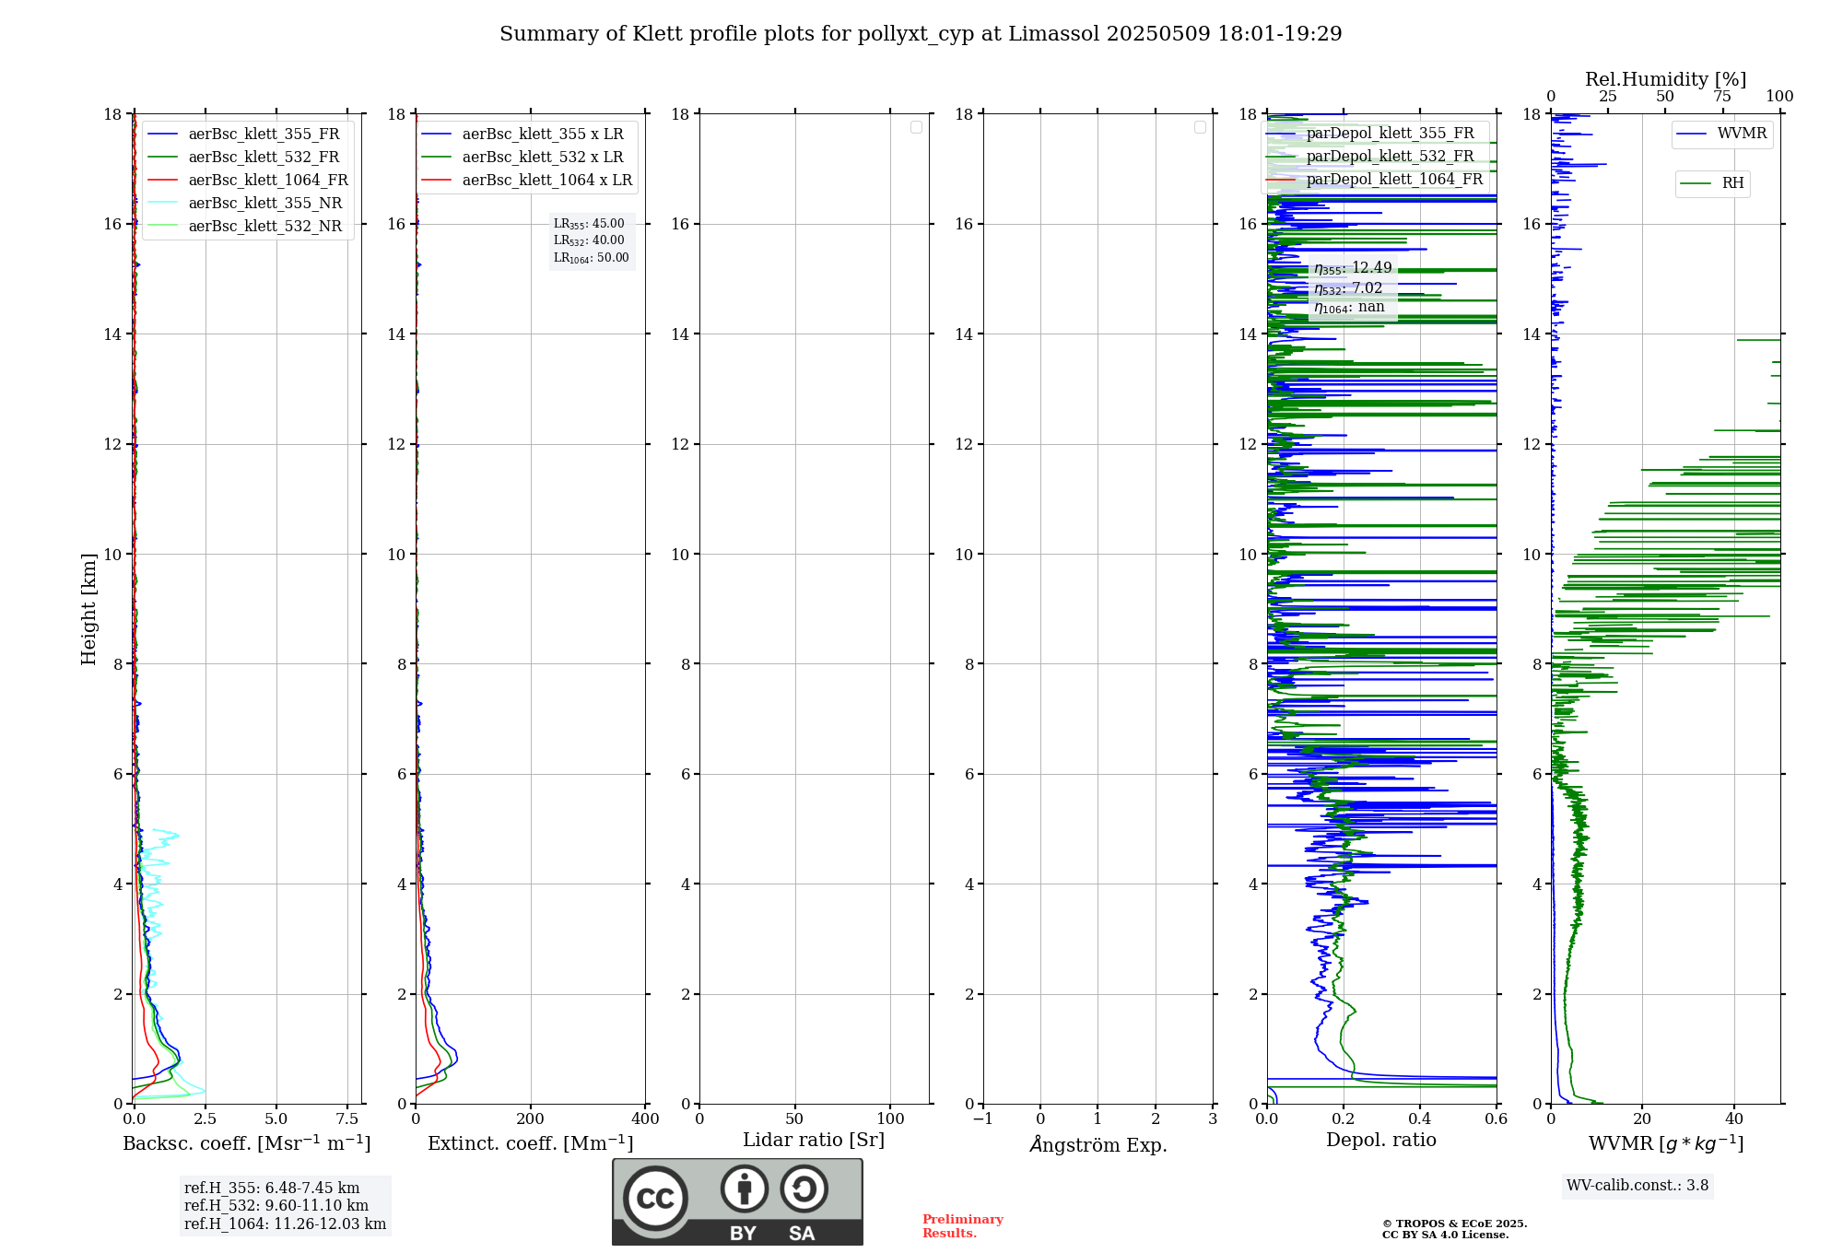Click the 'WVMR [g*kg⁻¹]' axis label
The width and height of the screenshot is (1843, 1253).
[x=1666, y=1143]
